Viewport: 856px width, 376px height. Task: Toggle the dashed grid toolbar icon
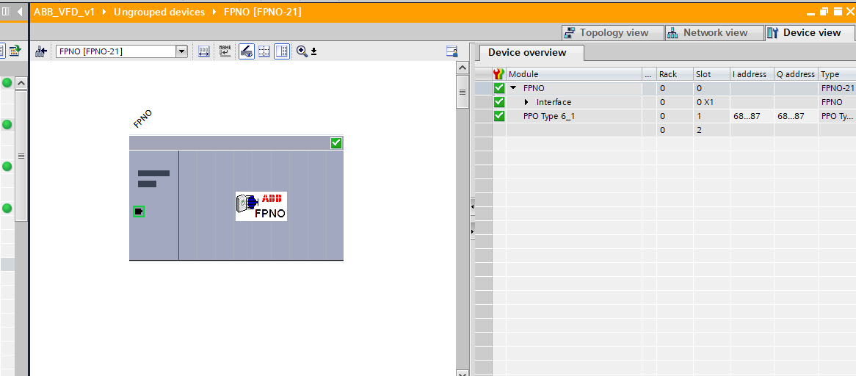click(x=264, y=52)
